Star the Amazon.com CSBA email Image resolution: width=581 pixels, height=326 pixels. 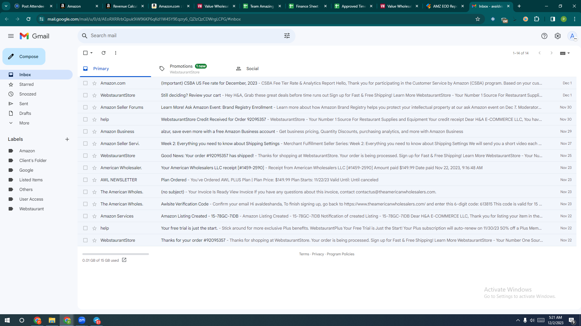(x=94, y=83)
